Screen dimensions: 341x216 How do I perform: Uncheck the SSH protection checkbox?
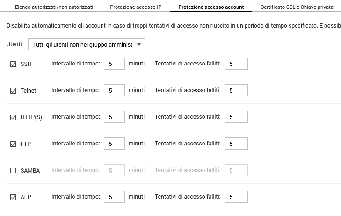(x=13, y=64)
